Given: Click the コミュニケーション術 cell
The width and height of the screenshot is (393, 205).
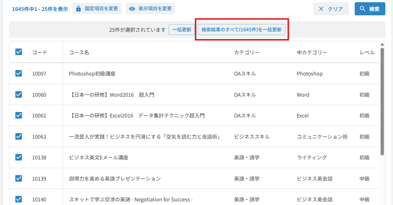Looking at the screenshot, I should [x=322, y=136].
